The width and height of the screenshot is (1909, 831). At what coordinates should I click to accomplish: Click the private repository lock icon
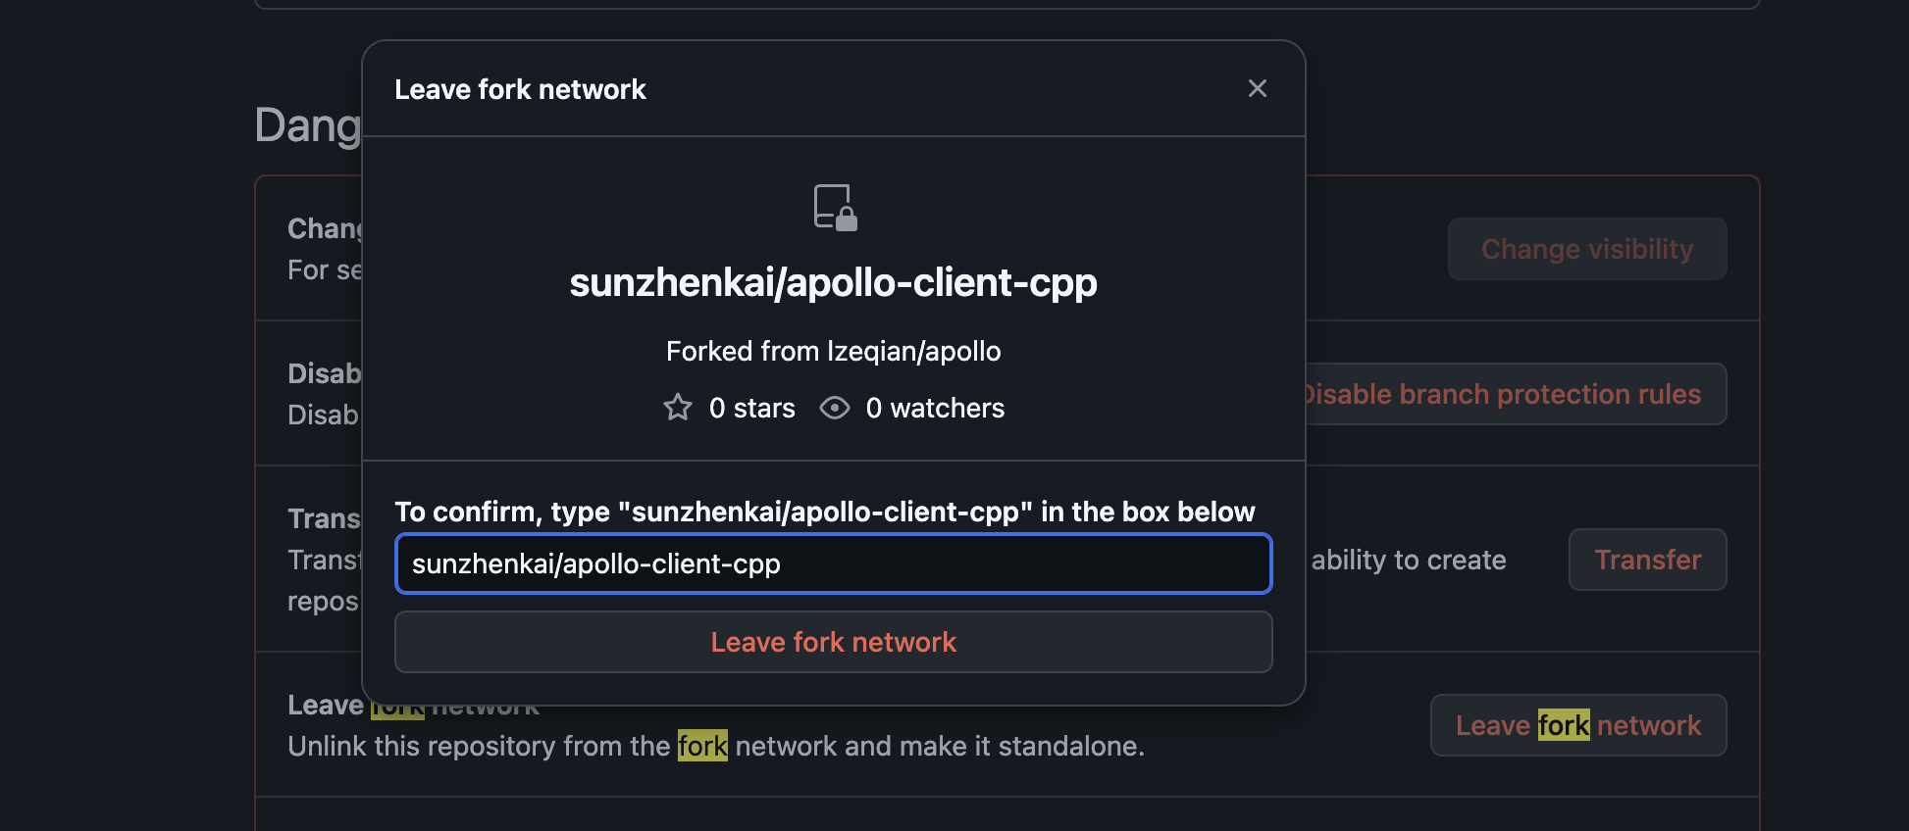click(835, 208)
